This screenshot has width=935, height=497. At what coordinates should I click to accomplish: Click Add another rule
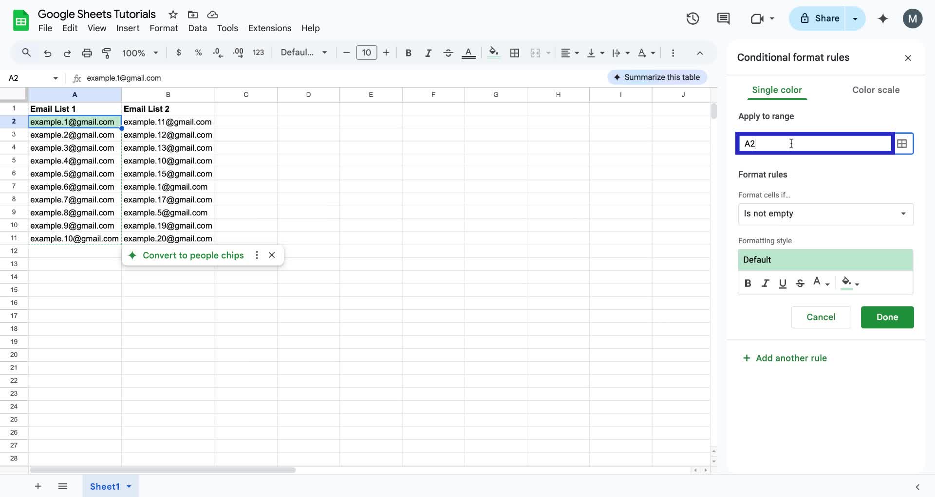coord(785,358)
